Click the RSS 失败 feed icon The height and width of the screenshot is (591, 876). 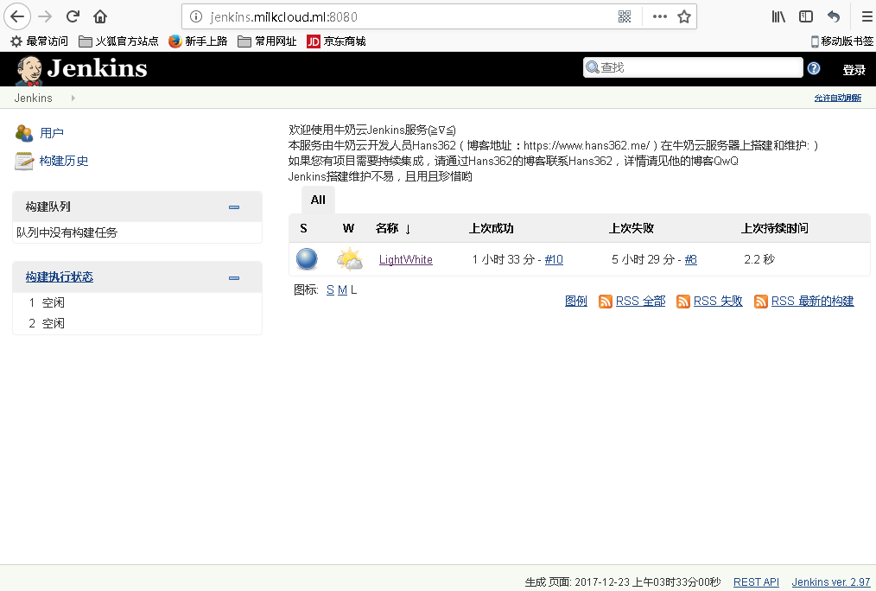pyautogui.click(x=682, y=302)
